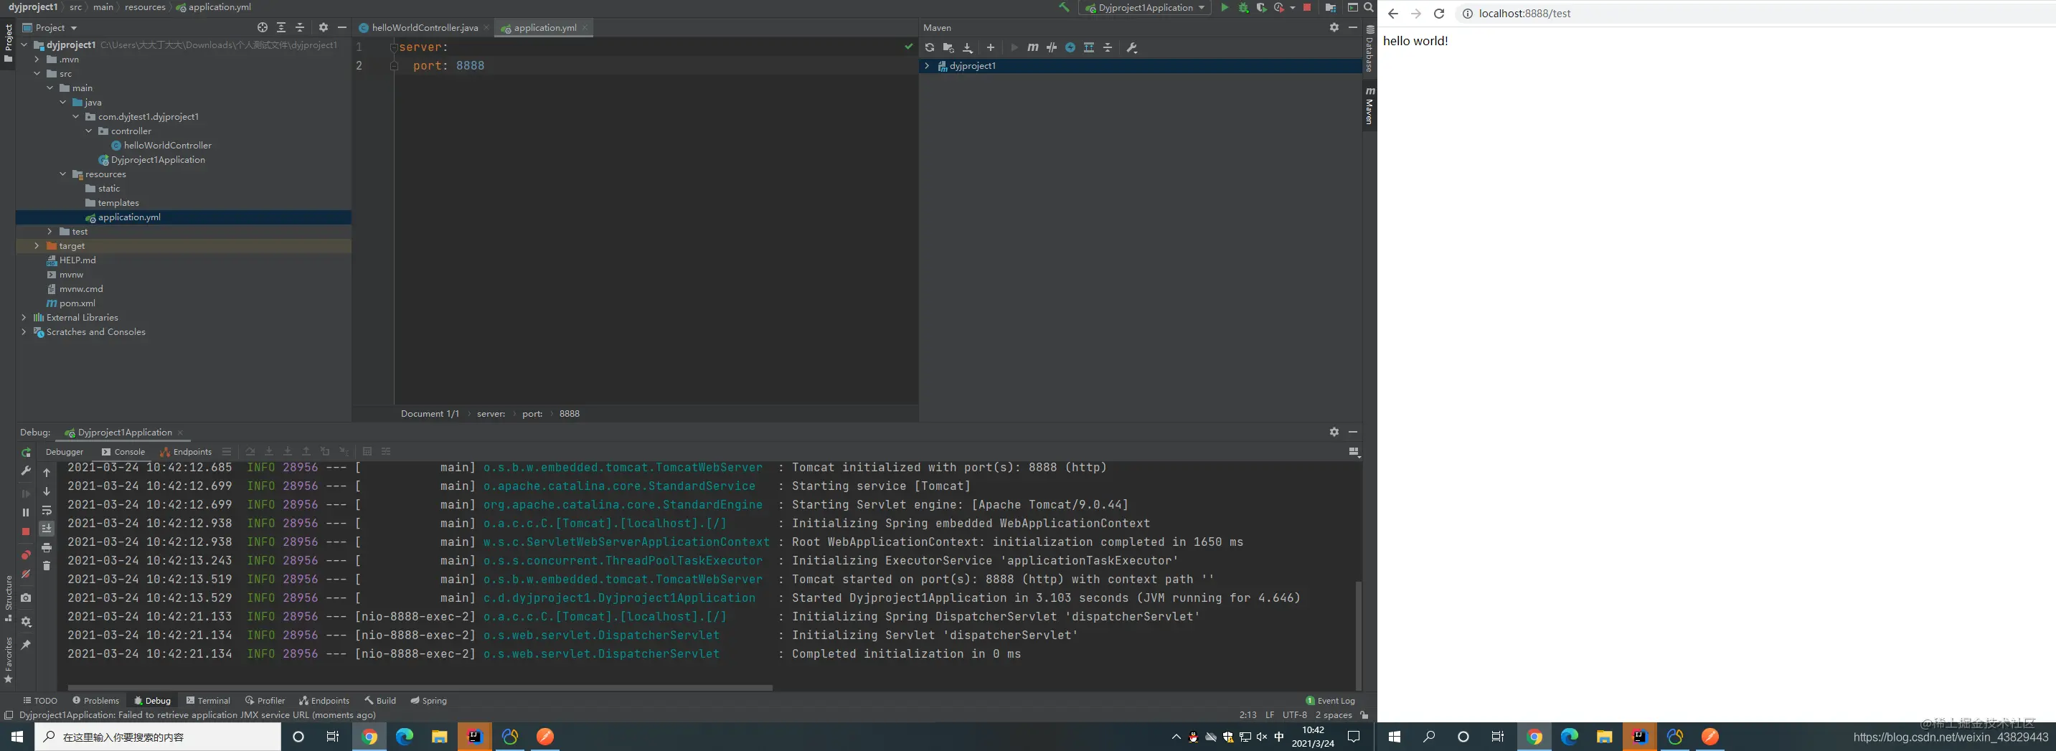This screenshot has height=751, width=2056.
Task: Add a Maven project with the plus icon
Action: tap(991, 48)
